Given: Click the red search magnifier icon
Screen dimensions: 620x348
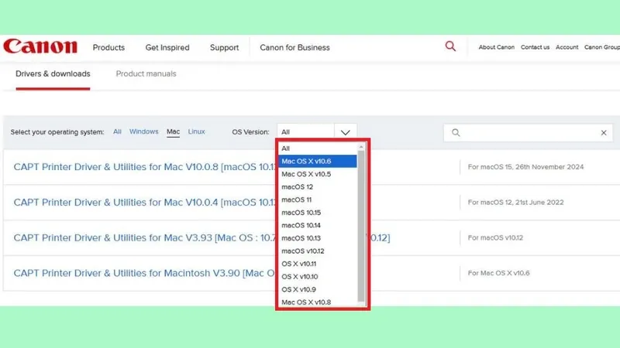Looking at the screenshot, I should (450, 46).
